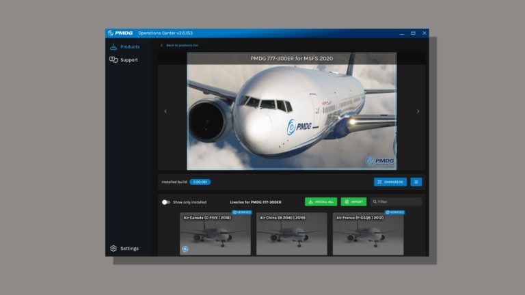Image resolution: width=525 pixels, height=295 pixels.
Task: Show previous image with left carousel arrow
Action: [165, 111]
